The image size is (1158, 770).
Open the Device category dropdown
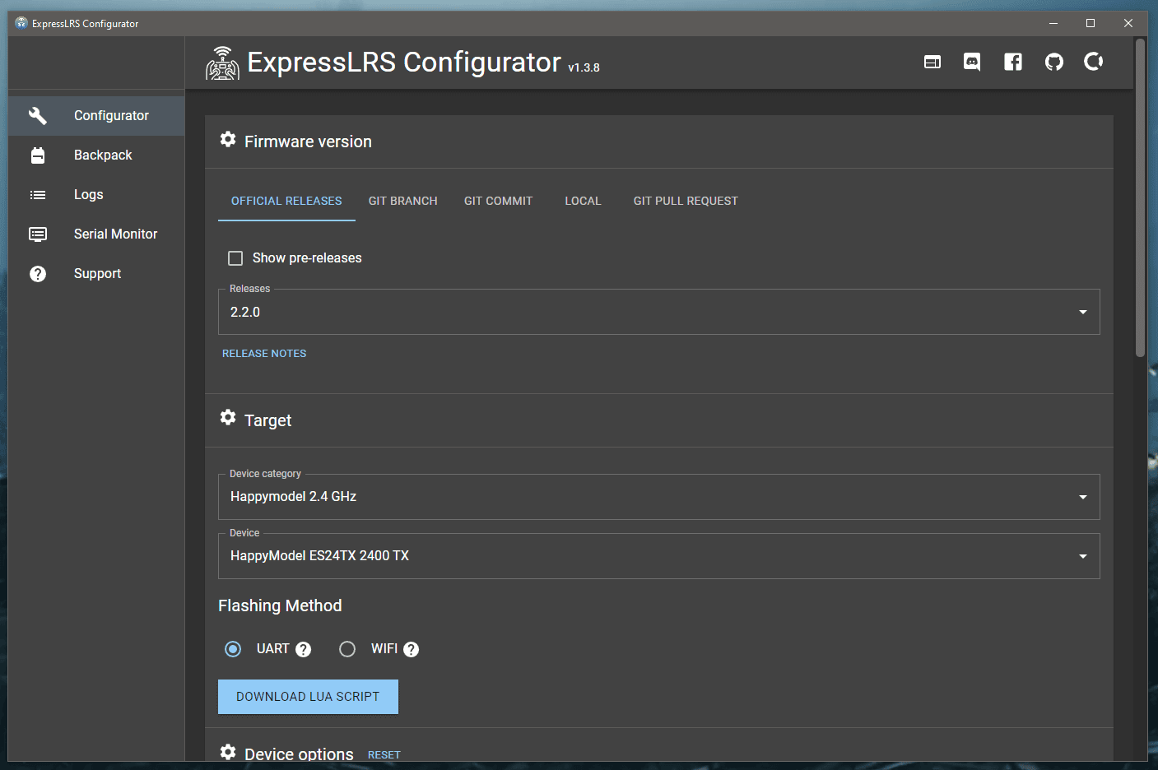click(x=658, y=497)
